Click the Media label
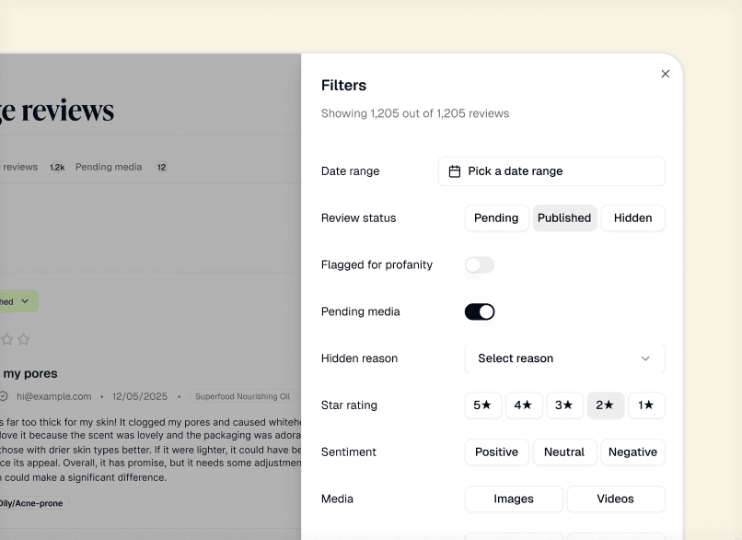The image size is (742, 540). [338, 499]
